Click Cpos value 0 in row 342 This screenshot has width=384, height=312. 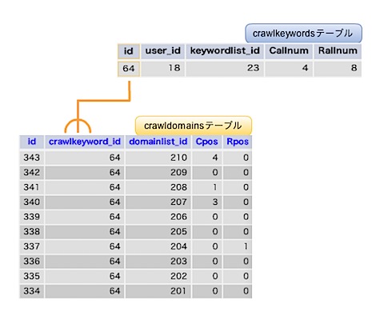pyautogui.click(x=206, y=173)
